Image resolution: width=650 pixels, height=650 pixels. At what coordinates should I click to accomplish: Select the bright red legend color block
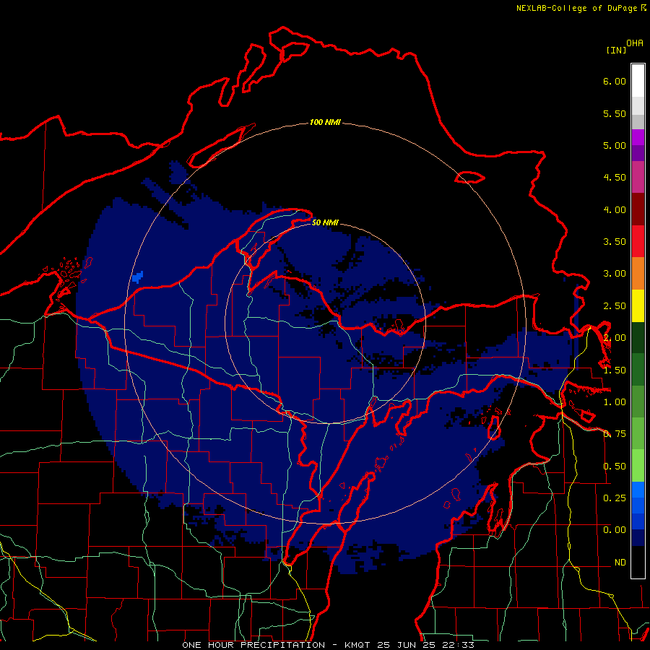[x=638, y=242]
